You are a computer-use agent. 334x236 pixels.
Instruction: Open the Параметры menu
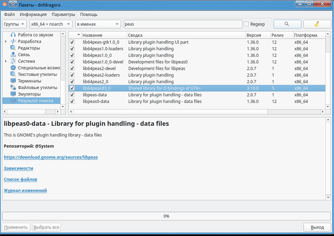click(63, 15)
